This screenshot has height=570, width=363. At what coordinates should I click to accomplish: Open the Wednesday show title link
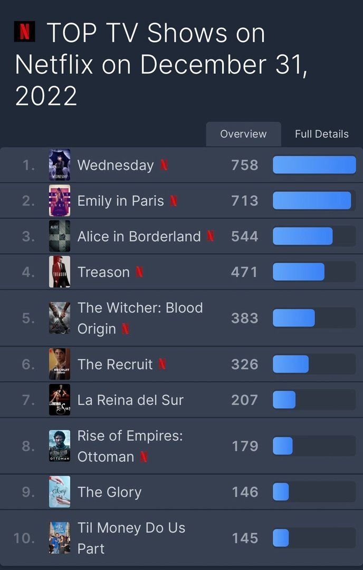pos(116,165)
